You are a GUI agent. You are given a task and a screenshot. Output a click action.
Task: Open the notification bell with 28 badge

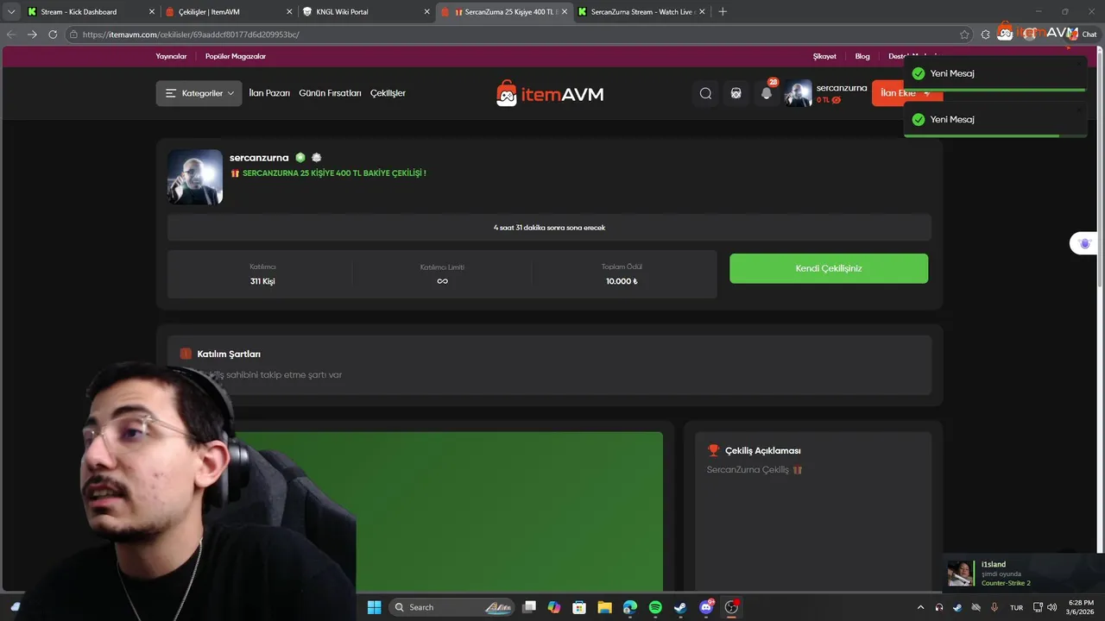click(767, 93)
